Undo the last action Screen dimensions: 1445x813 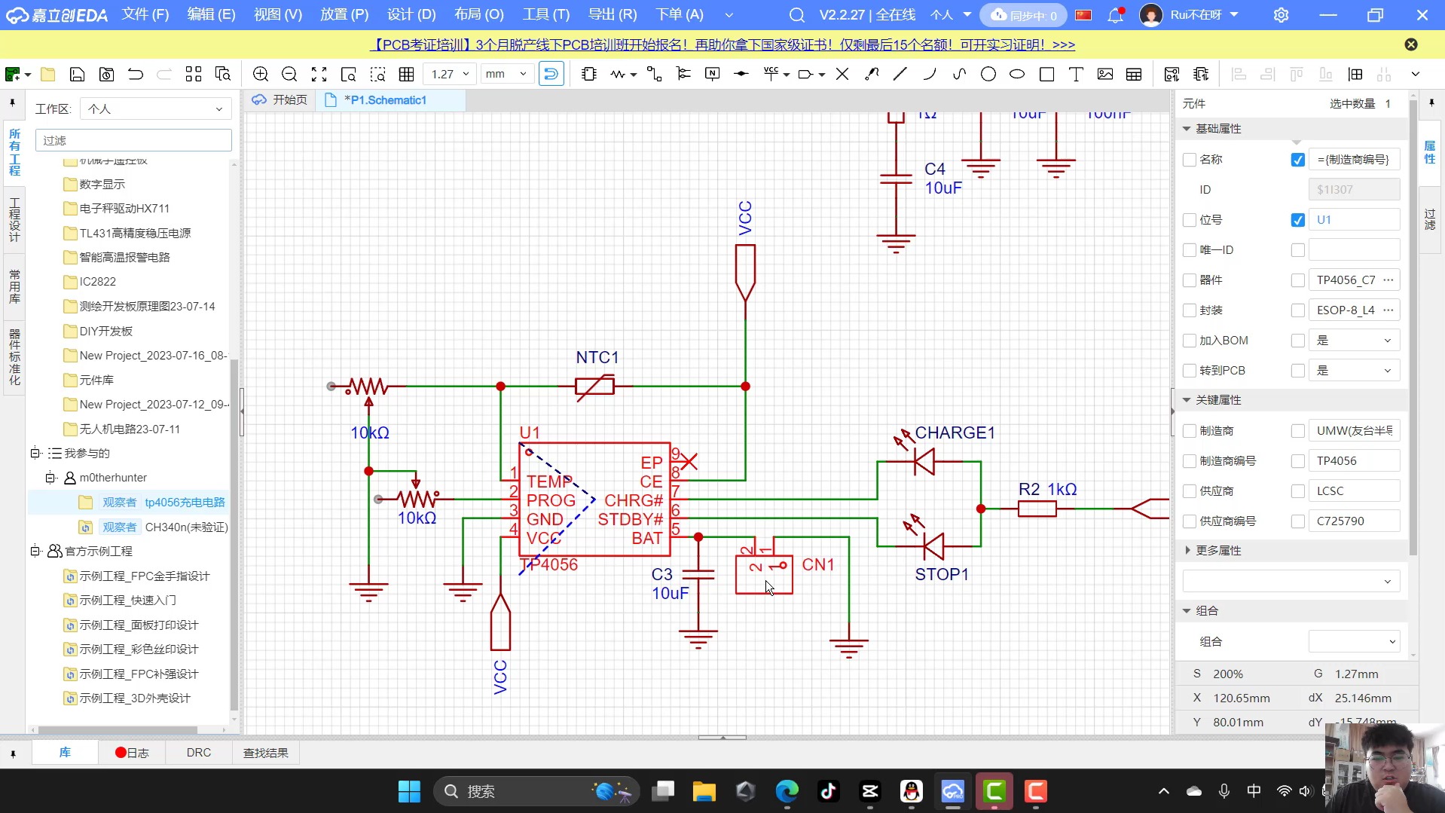click(x=135, y=74)
